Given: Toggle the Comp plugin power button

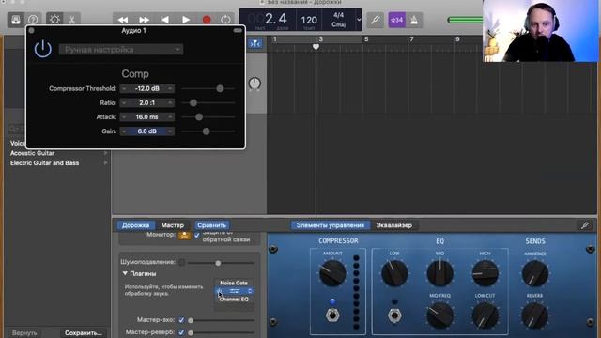Looking at the screenshot, I should [43, 49].
